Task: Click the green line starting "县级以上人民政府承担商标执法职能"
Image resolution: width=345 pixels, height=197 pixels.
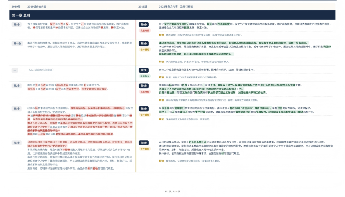Action: point(201,89)
